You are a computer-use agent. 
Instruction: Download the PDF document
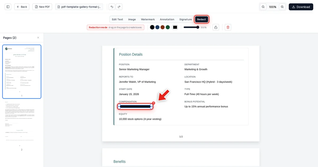[301, 7]
